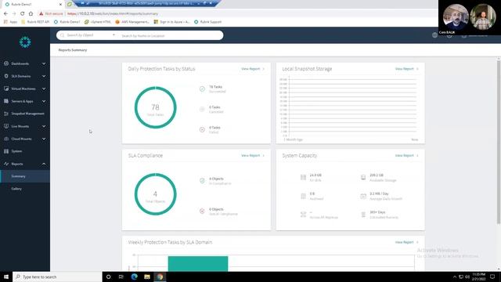
Task: Open the vSphere HTML bookmark
Action: (x=98, y=22)
